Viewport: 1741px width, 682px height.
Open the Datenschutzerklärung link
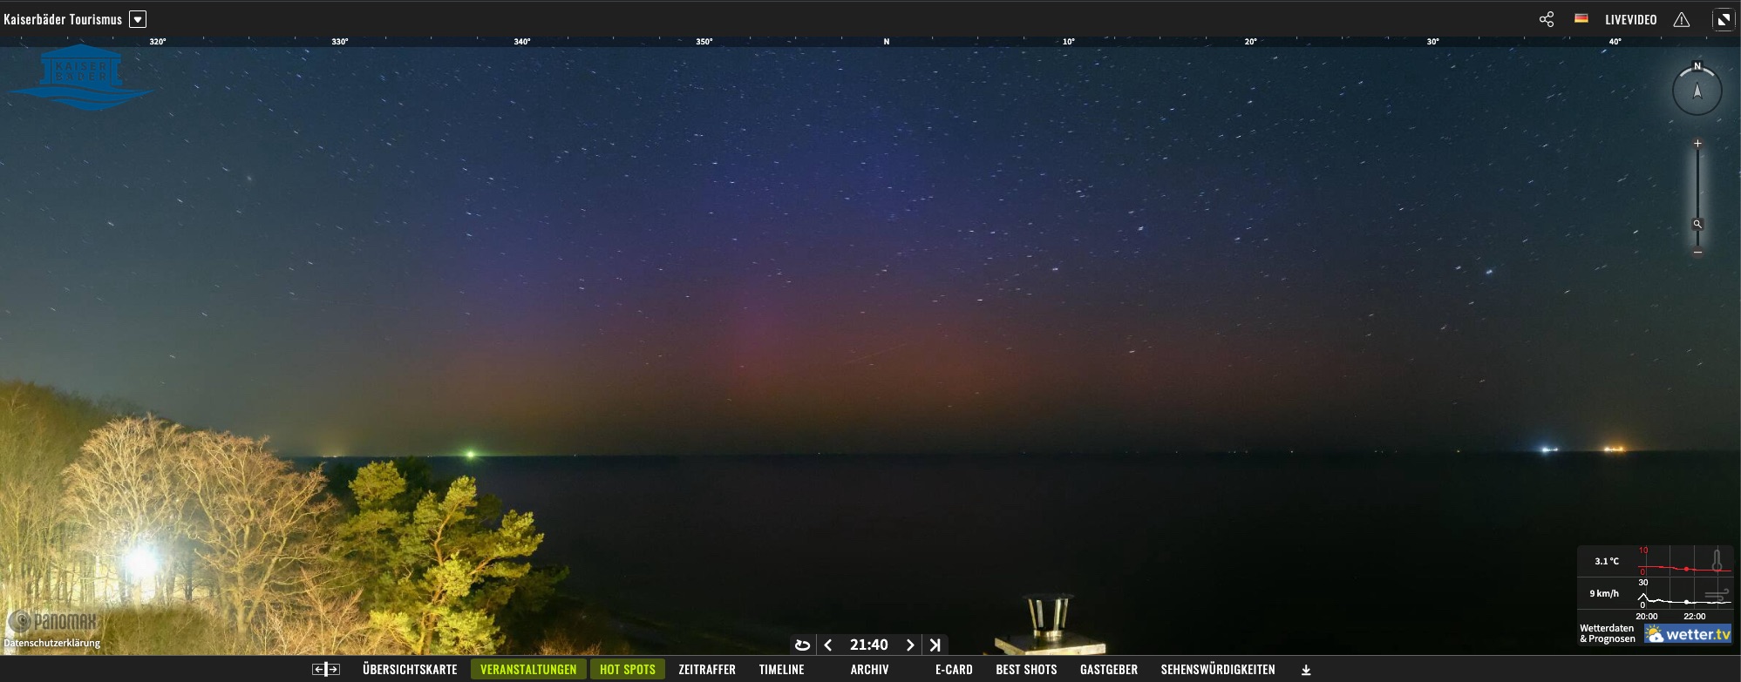[x=51, y=644]
